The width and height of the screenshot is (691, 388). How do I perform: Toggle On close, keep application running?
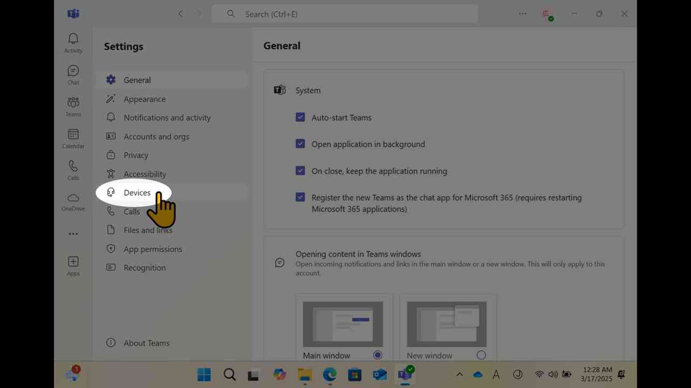(300, 170)
